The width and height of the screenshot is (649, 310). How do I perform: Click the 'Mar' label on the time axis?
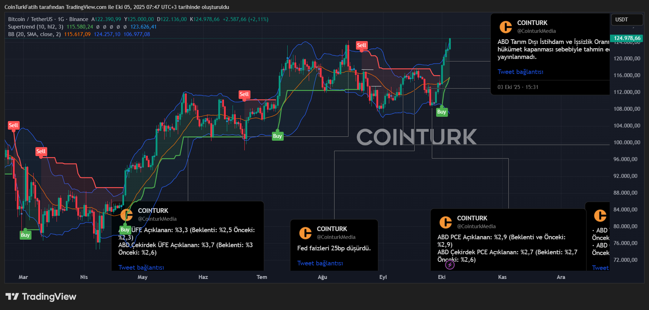[x=23, y=277]
